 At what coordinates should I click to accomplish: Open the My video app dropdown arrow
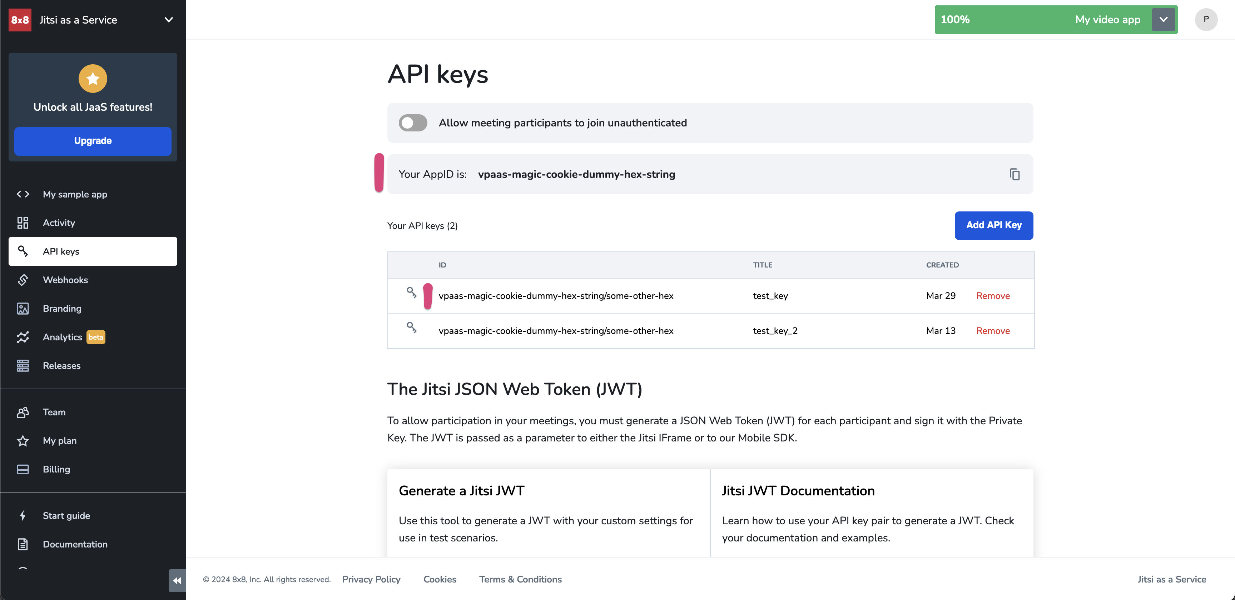tap(1163, 20)
